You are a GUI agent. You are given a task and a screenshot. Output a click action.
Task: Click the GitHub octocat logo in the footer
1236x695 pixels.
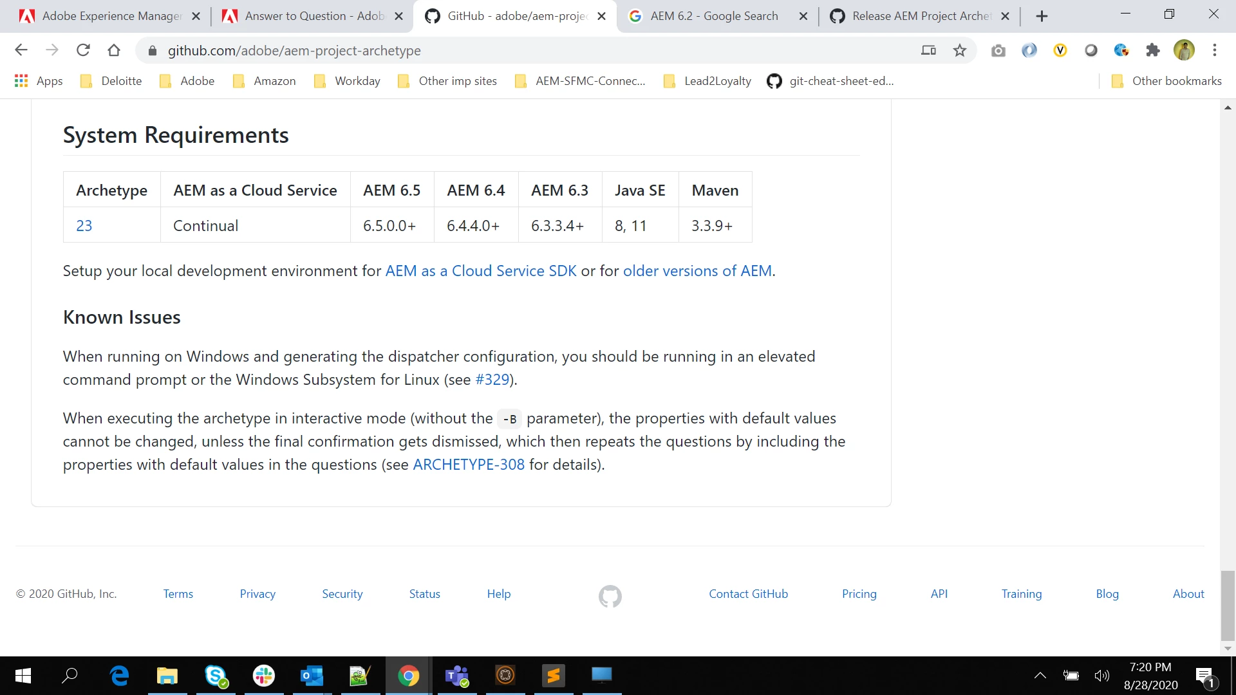610,596
